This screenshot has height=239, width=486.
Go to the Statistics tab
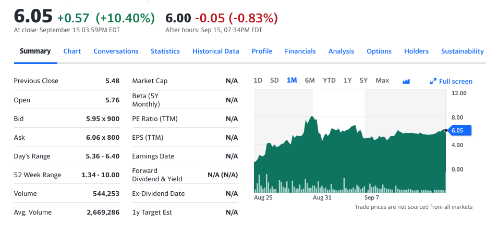(165, 51)
